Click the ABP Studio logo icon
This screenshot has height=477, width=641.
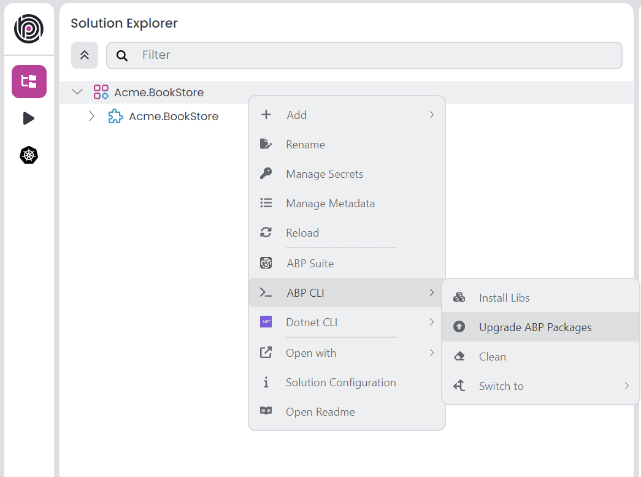tap(29, 29)
